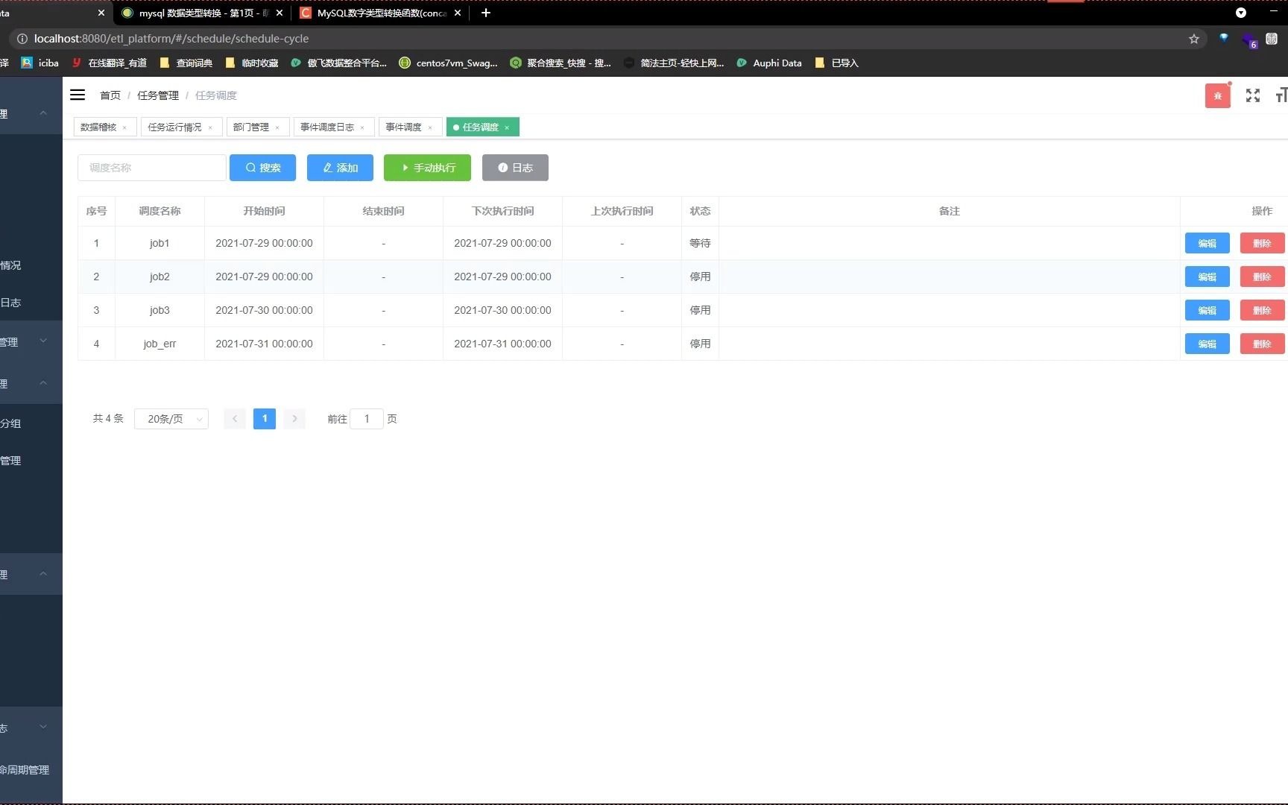Select page 1 in pagination
Screen dimensions: 1288x805
pyautogui.click(x=265, y=419)
